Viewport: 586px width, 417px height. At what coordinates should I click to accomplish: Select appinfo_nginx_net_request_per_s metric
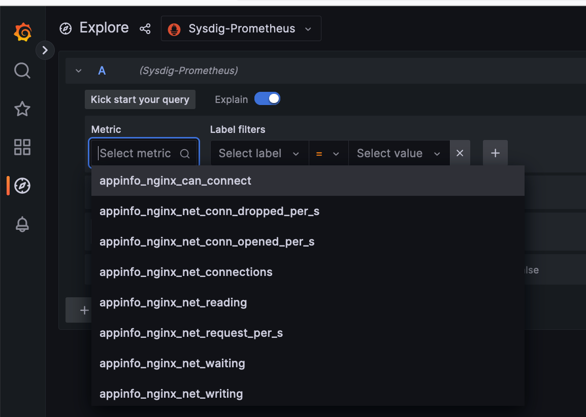[x=308, y=333]
